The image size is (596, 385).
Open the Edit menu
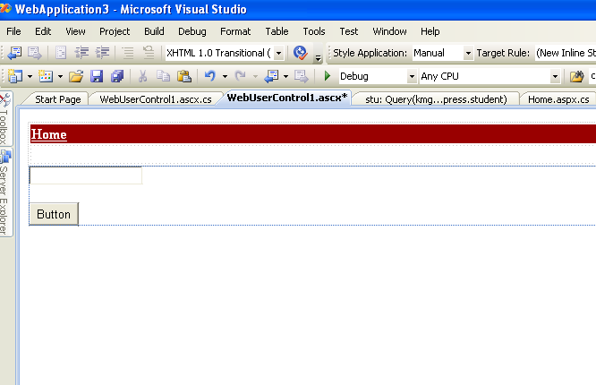coord(43,31)
